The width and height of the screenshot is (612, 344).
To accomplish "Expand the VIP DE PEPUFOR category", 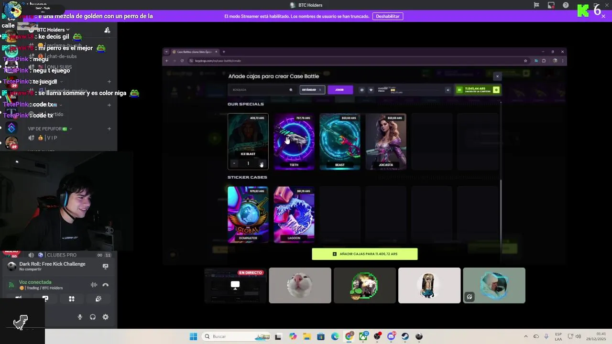I will (x=50, y=129).
